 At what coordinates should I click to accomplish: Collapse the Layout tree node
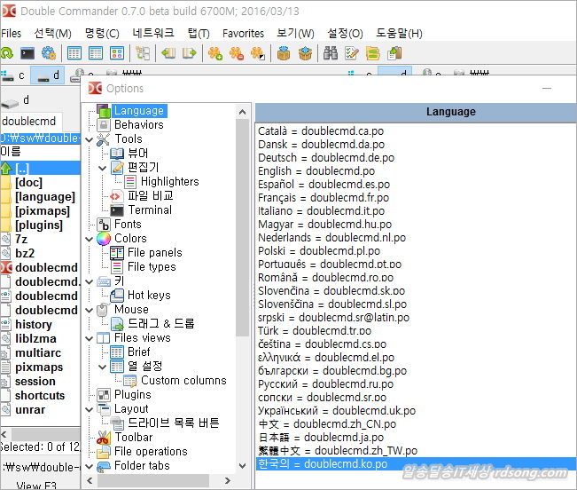(90, 409)
